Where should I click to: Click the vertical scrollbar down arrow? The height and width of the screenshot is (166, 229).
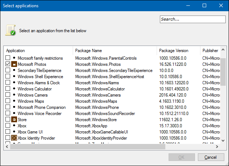pos(223,141)
